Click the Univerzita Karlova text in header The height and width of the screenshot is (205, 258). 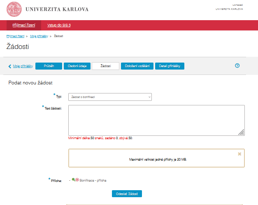[x=57, y=9]
